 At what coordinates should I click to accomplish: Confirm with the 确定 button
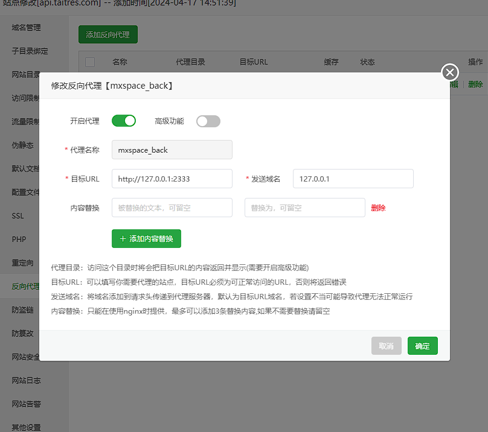[x=422, y=346]
